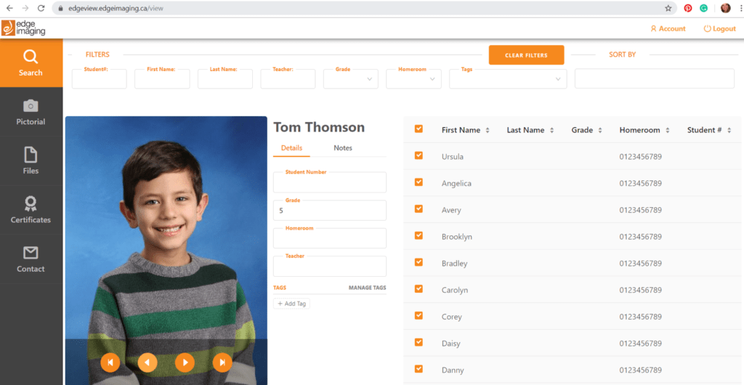This screenshot has width=744, height=385.
Task: Click the Grade details field showing 5
Action: point(330,210)
